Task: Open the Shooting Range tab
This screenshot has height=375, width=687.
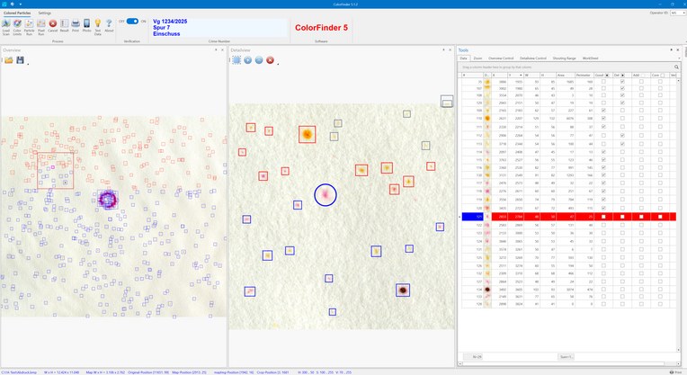Action: [565, 58]
